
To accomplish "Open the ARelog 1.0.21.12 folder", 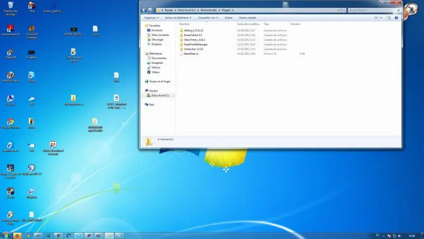I will (x=193, y=31).
